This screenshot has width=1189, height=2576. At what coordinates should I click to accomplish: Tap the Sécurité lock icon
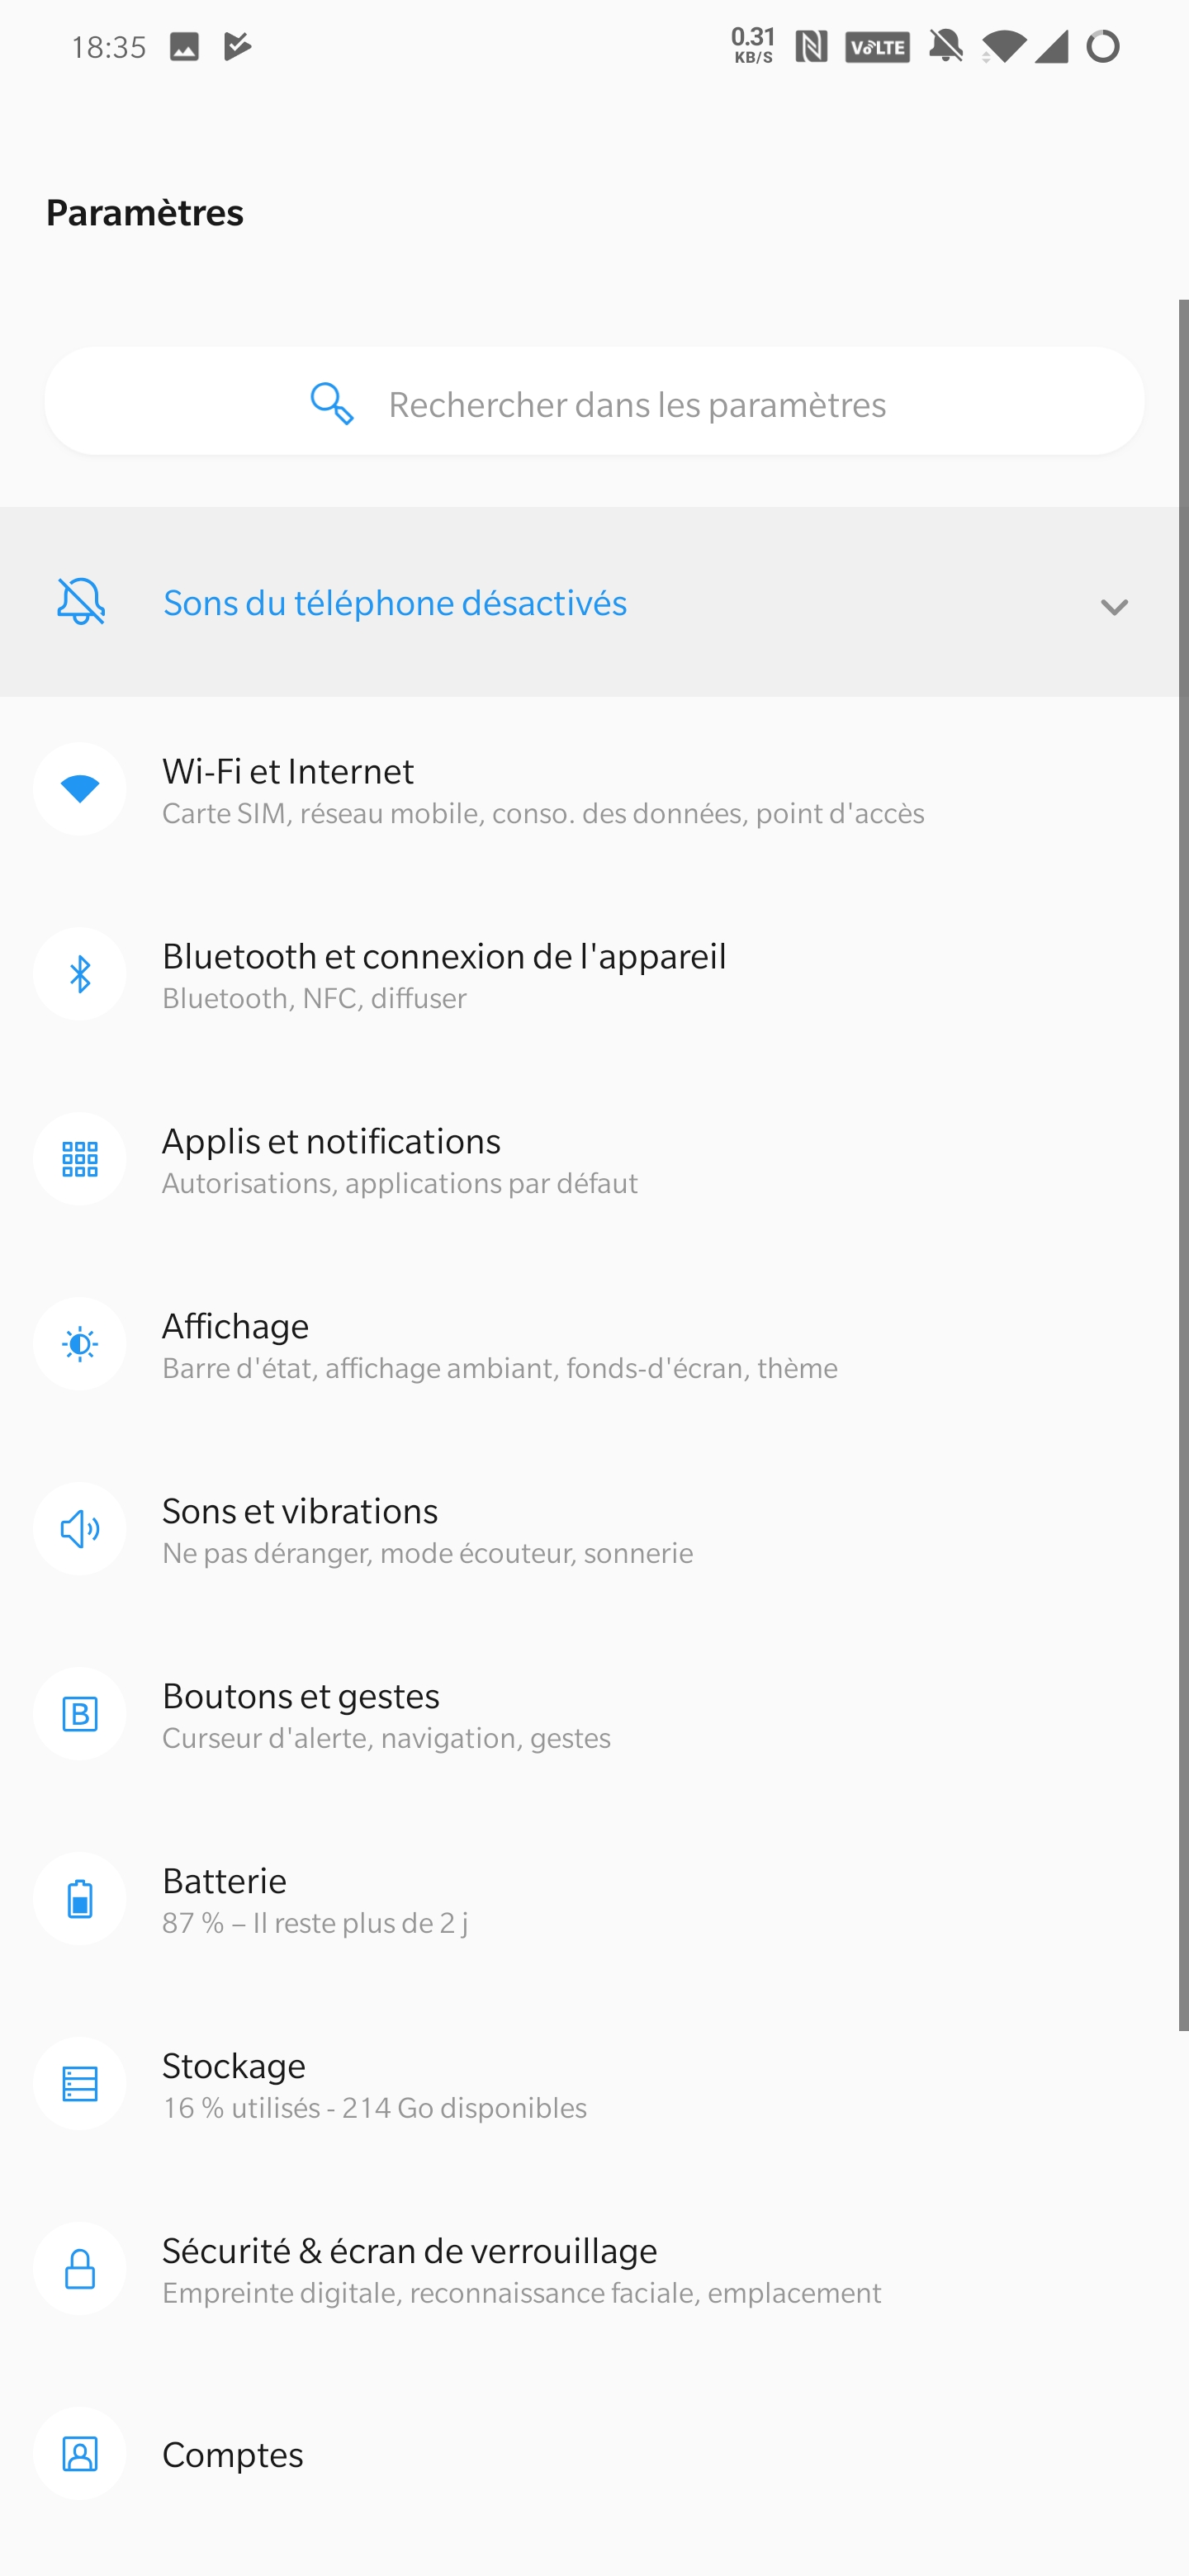80,2269
